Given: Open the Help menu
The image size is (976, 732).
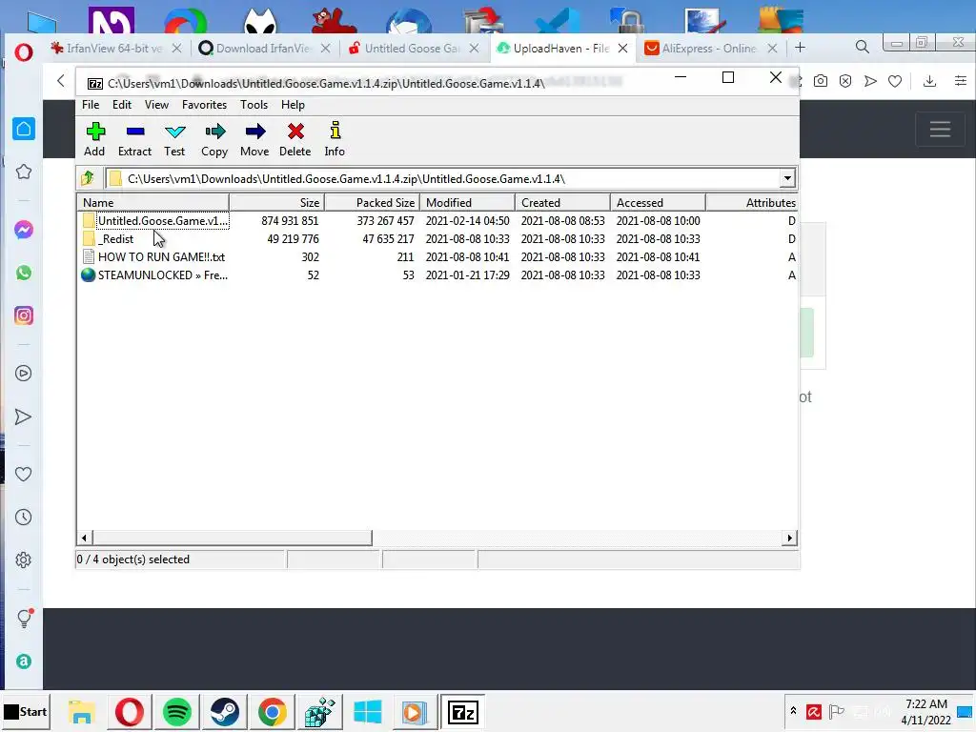Looking at the screenshot, I should point(293,105).
